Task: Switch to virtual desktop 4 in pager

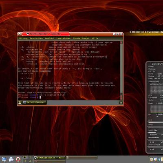Action: click(30, 161)
